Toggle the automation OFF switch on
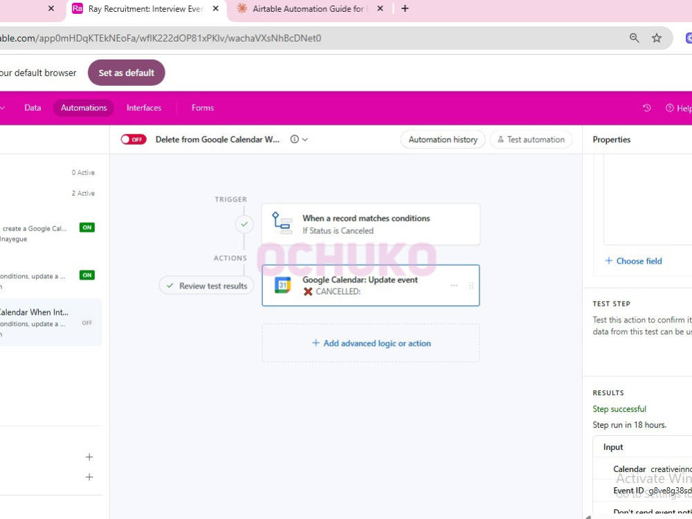This screenshot has width=692, height=519. click(x=134, y=140)
